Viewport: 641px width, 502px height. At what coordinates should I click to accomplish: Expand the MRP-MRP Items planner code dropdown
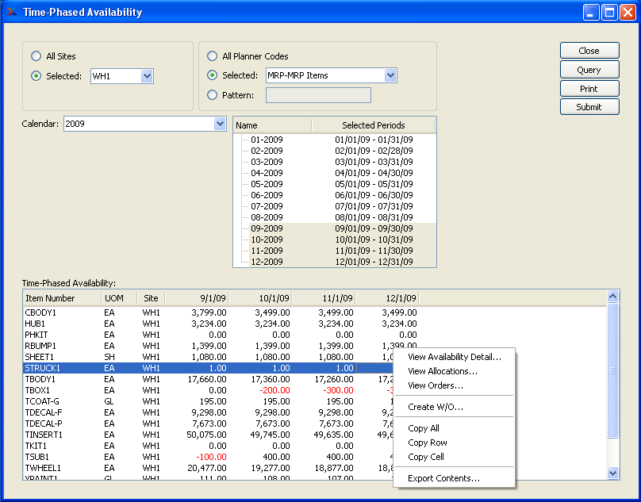click(390, 75)
